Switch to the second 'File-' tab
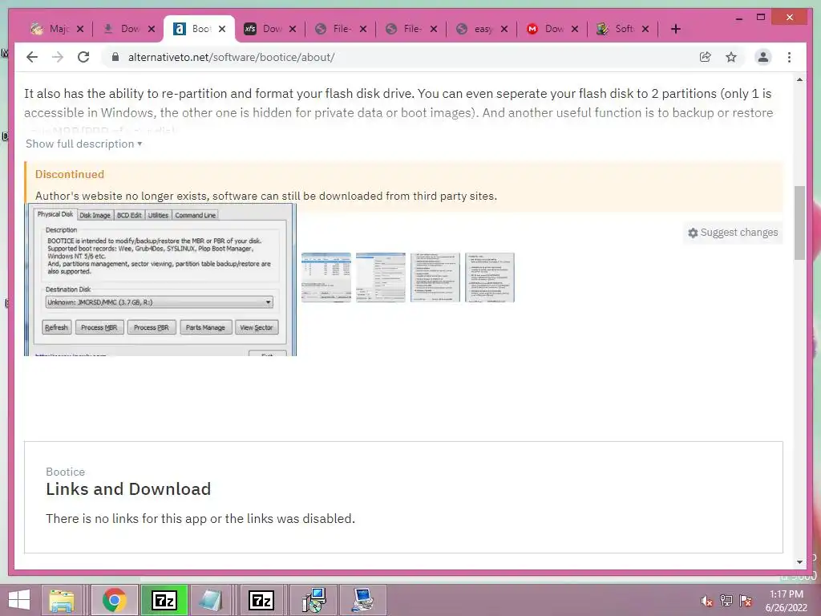821x616 pixels. tap(412, 29)
